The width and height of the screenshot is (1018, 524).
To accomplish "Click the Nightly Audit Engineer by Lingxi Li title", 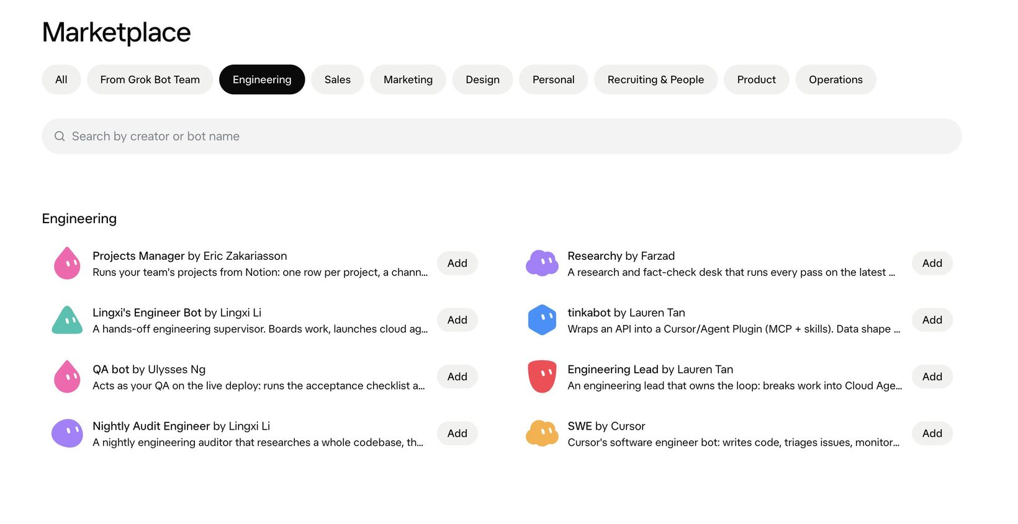I will coord(181,426).
